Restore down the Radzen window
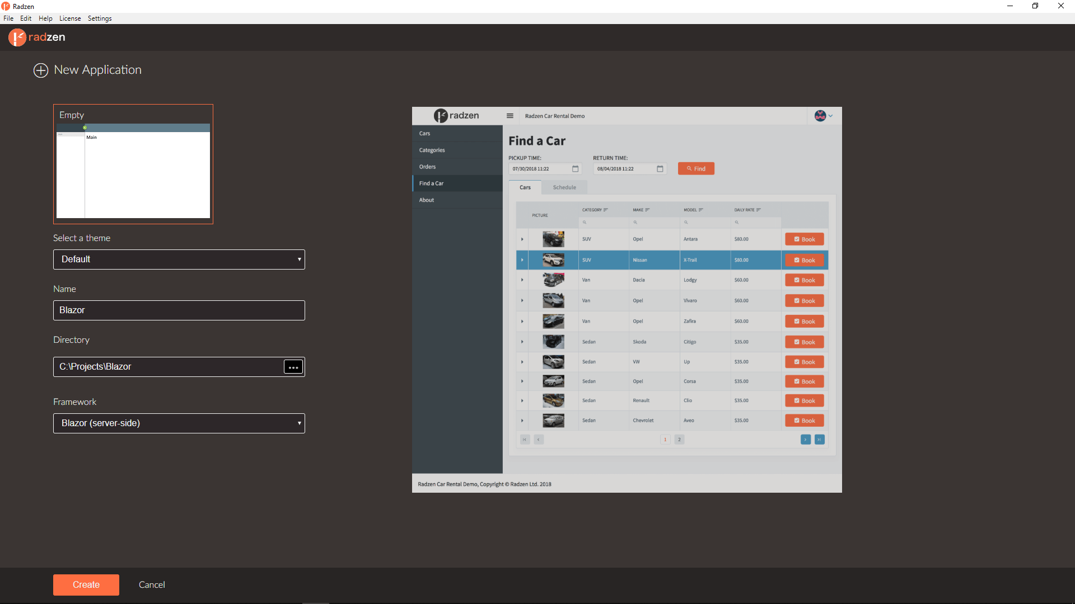The height and width of the screenshot is (604, 1075). coord(1035,6)
